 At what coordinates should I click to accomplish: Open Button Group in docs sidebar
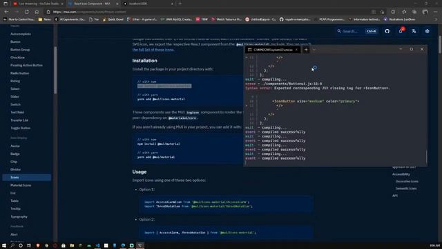(20, 50)
